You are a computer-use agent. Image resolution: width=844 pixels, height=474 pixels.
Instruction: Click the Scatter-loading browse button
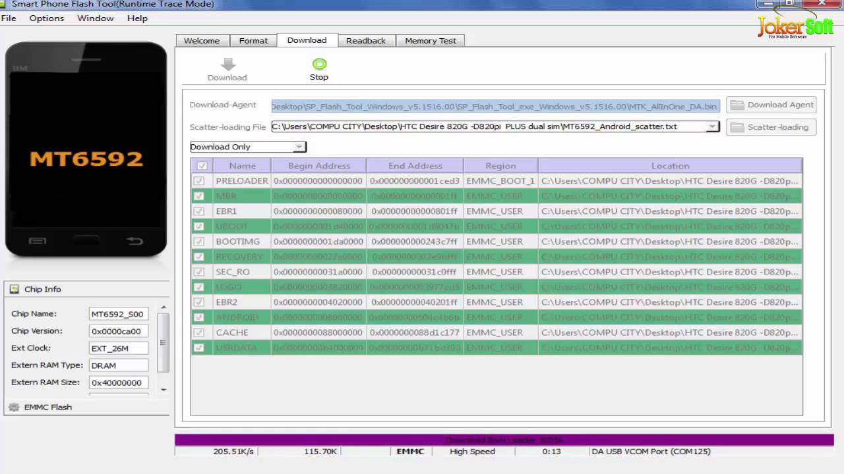click(x=771, y=127)
